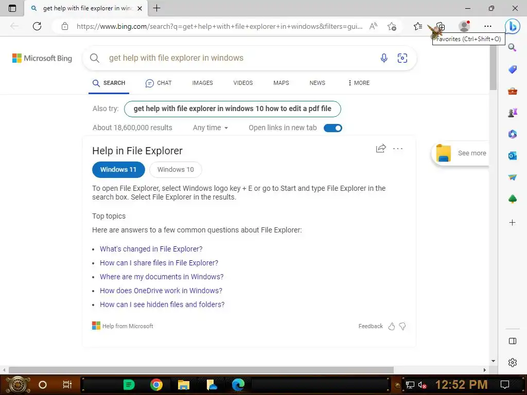This screenshot has height=395, width=527.
Task: Open sidebar settings gear
Action: (x=512, y=363)
